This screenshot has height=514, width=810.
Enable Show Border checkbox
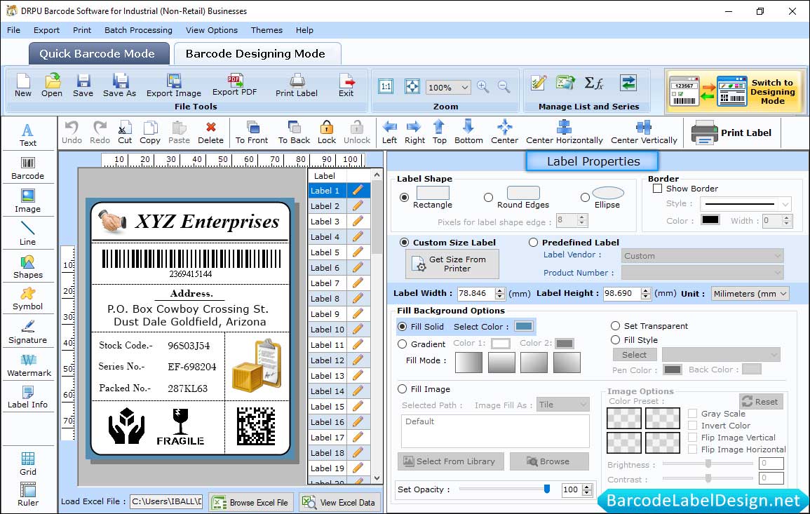[658, 189]
